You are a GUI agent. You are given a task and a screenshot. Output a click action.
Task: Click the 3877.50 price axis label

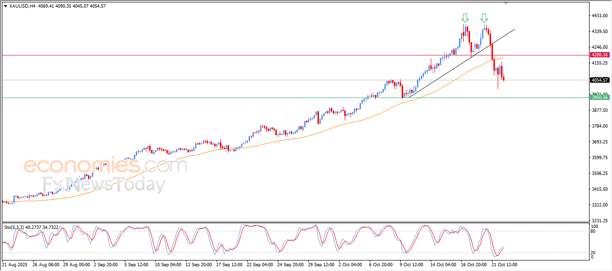[600, 110]
